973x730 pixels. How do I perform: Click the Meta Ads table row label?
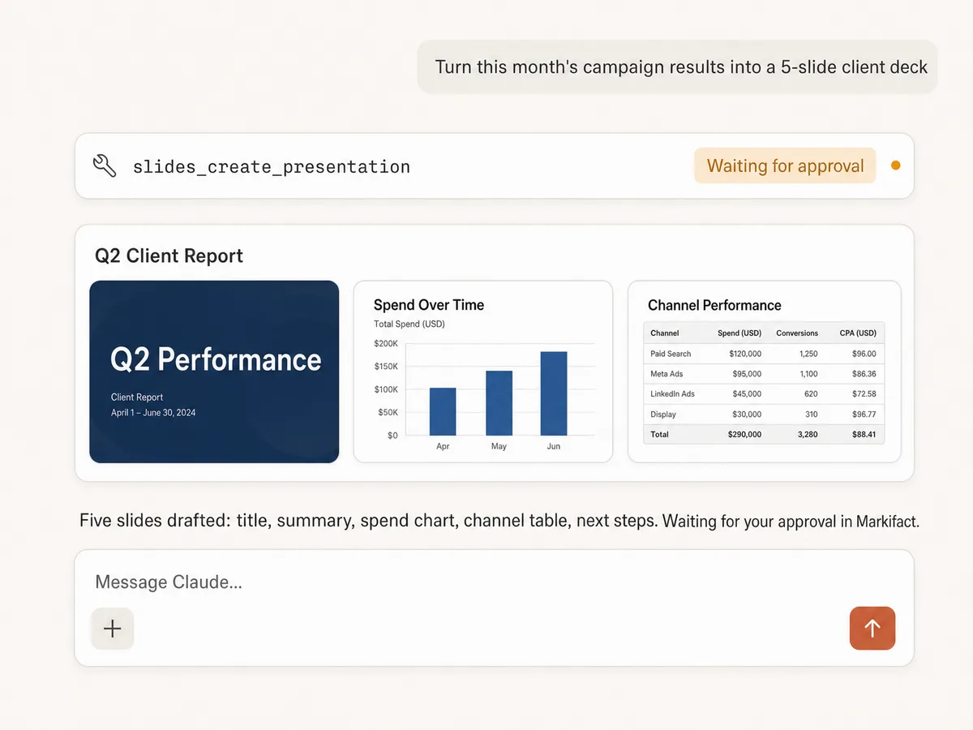tap(667, 374)
